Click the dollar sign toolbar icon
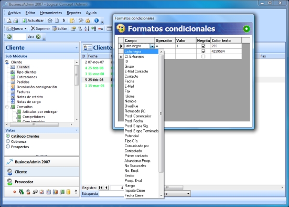 (x=64, y=20)
